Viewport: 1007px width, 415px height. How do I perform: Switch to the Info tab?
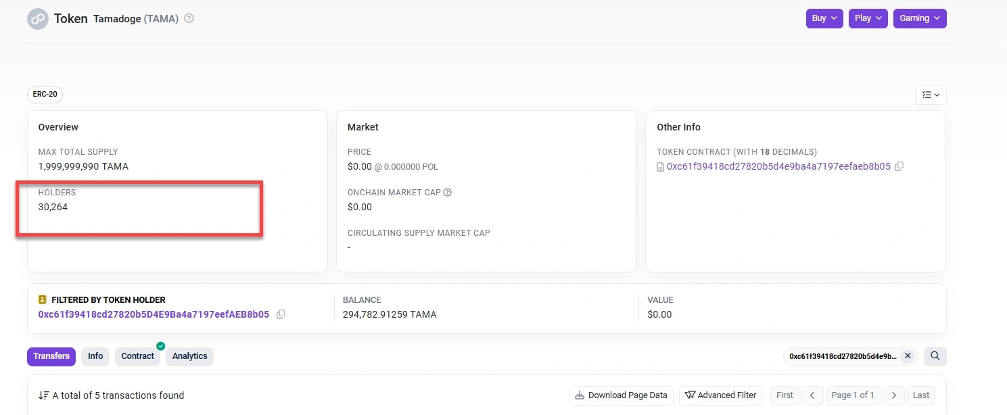tap(95, 356)
